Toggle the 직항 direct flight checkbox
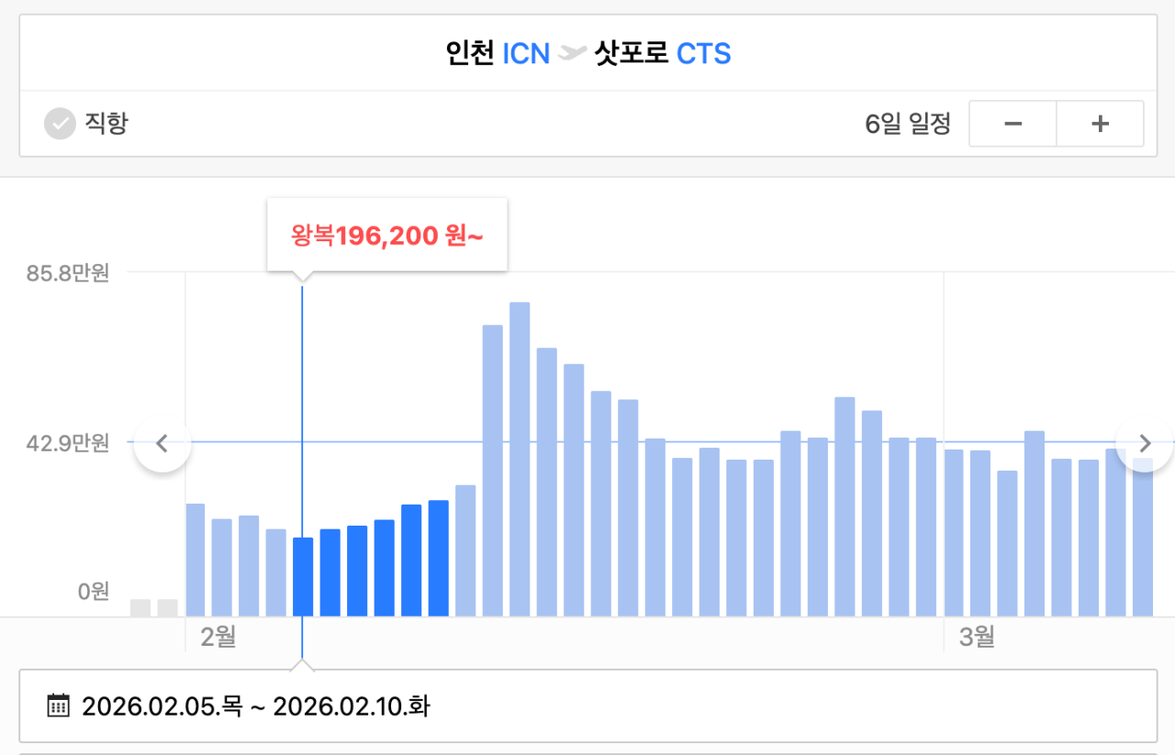The image size is (1175, 755). click(60, 124)
